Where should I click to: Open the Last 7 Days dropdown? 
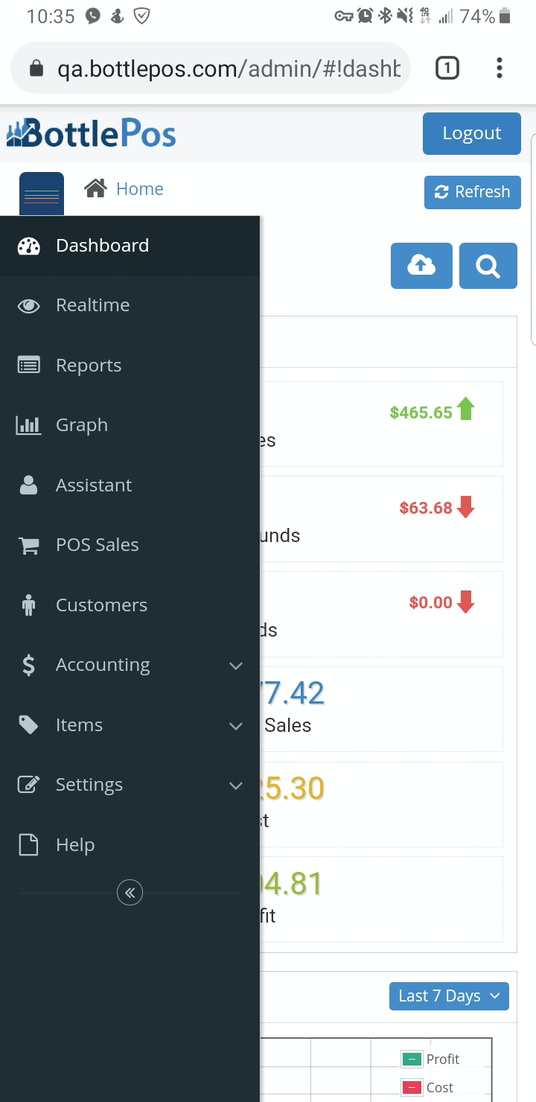coord(449,996)
